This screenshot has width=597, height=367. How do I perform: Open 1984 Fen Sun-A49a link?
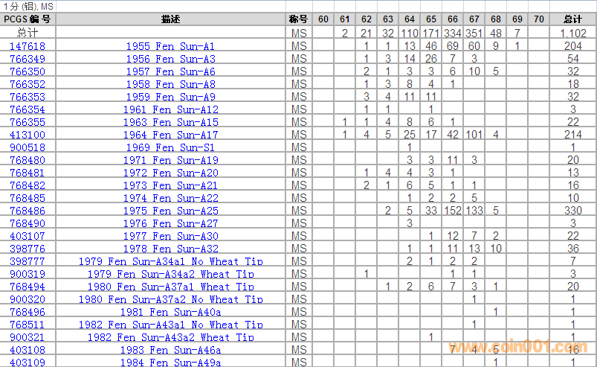[x=170, y=362]
